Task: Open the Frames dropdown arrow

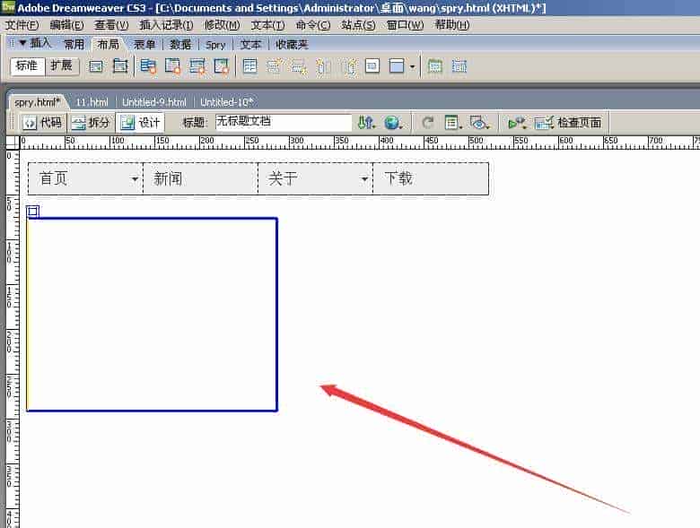Action: (x=412, y=67)
